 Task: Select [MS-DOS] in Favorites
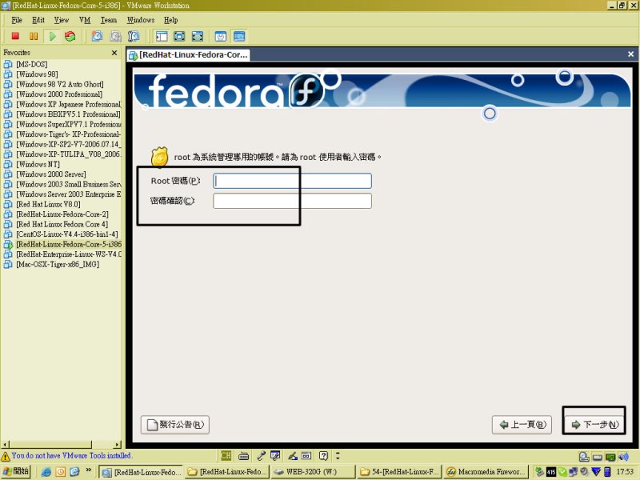[x=31, y=64]
